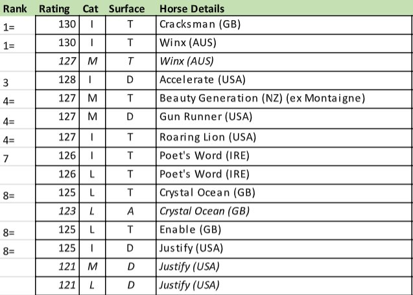Click the Enable (GB) horse cell
The height and width of the screenshot is (295, 413).
point(284,230)
